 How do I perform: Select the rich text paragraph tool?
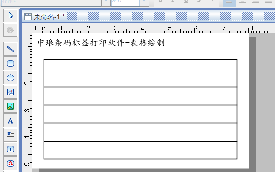[x=11, y=135]
